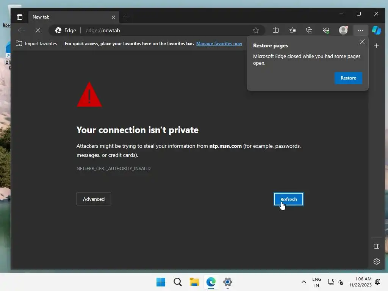Open the tab actions menu icon
The height and width of the screenshot is (291, 388).
20,17
